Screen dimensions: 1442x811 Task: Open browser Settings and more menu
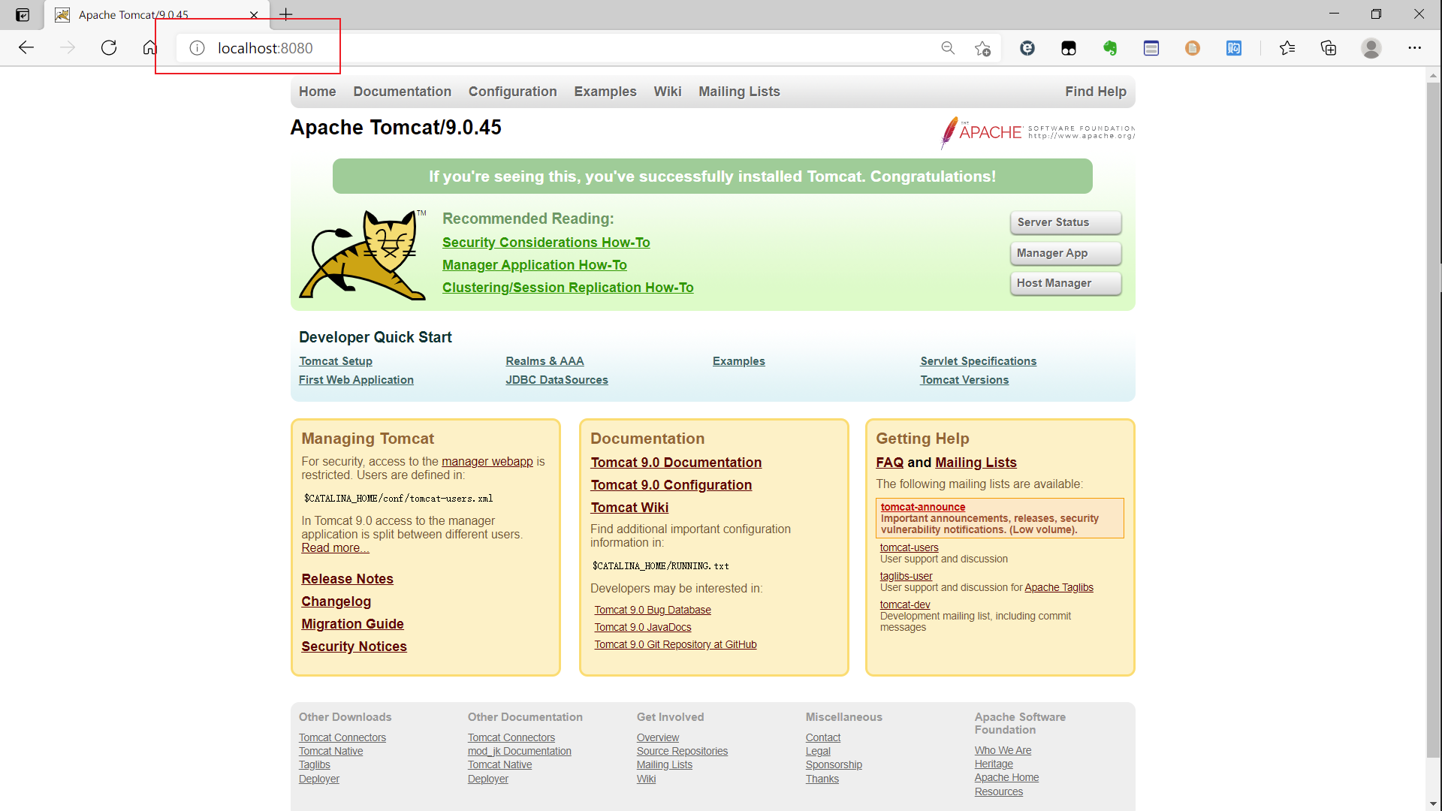(1415, 48)
